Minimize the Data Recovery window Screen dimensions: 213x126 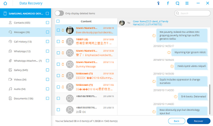[198, 3]
